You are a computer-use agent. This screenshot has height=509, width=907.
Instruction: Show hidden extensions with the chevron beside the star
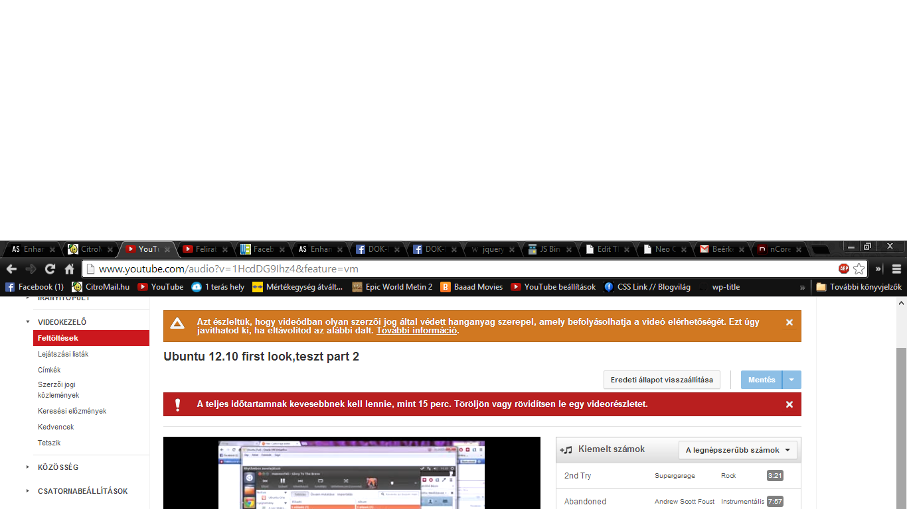click(x=878, y=269)
